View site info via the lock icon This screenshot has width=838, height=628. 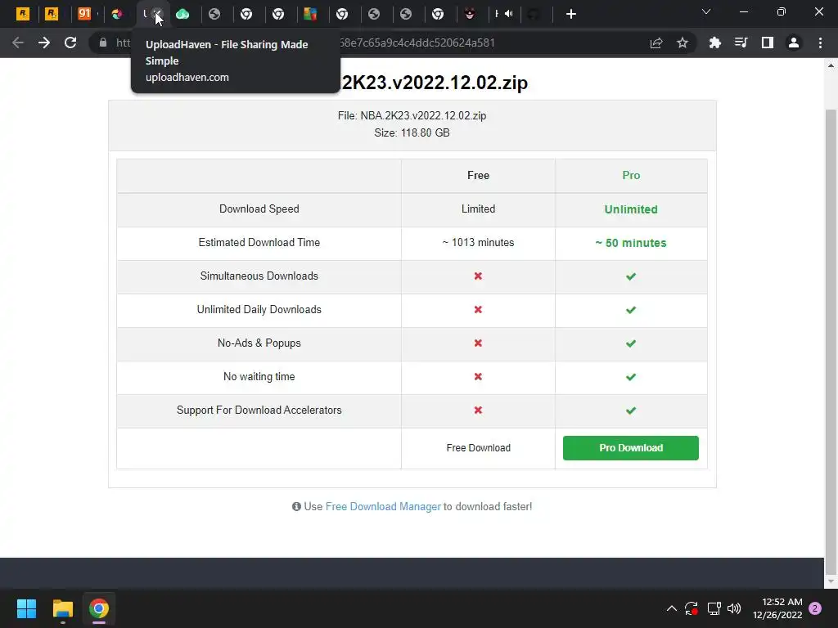[x=103, y=43]
